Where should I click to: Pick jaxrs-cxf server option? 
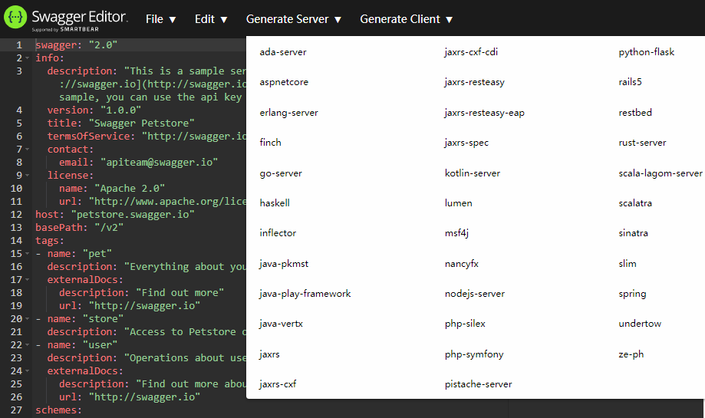278,384
